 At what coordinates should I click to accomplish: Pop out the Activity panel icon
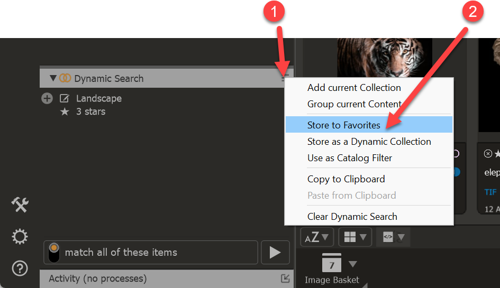[x=285, y=278]
